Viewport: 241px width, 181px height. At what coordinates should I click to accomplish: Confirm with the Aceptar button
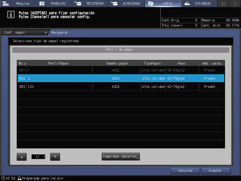tap(216, 171)
